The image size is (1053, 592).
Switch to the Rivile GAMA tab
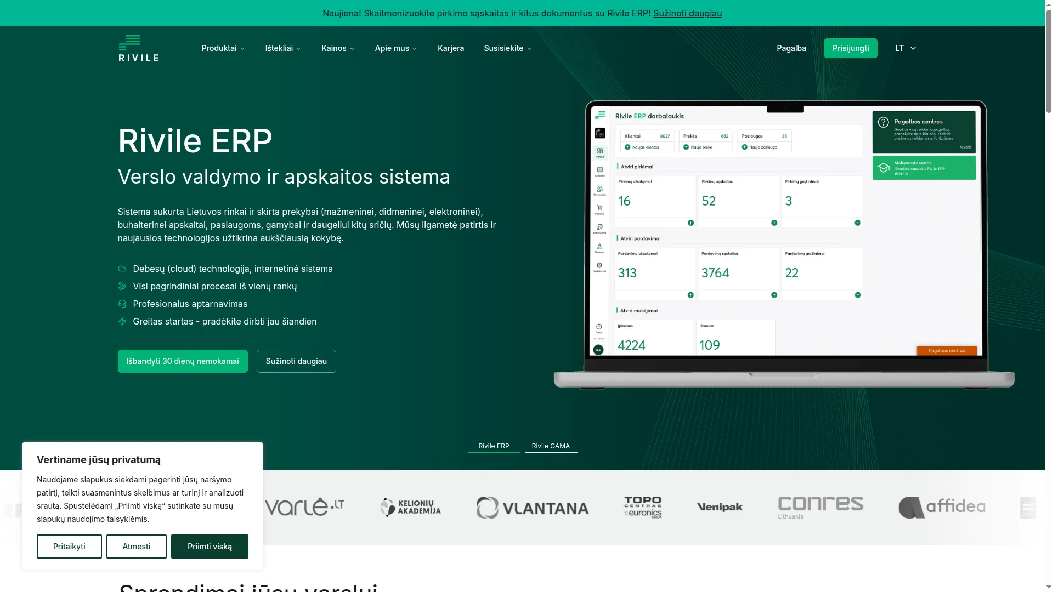[551, 446]
